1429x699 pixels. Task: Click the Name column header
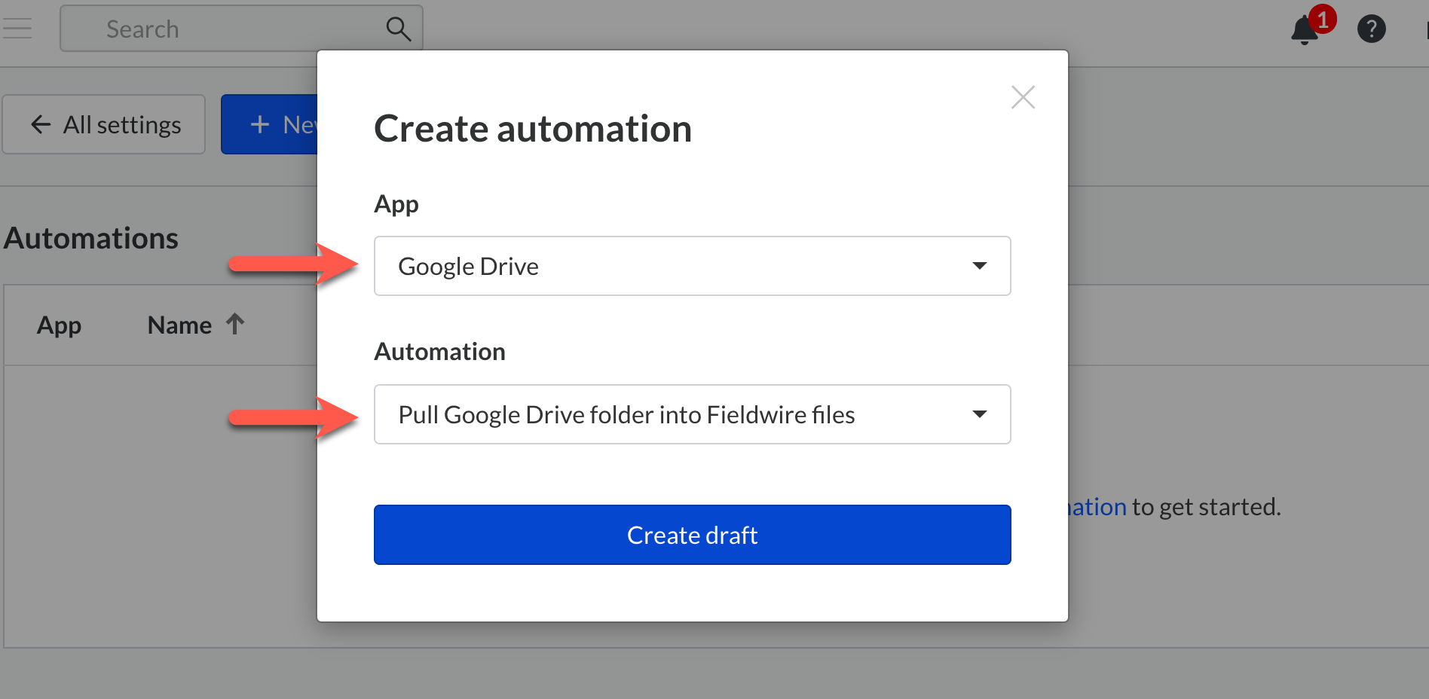[179, 325]
